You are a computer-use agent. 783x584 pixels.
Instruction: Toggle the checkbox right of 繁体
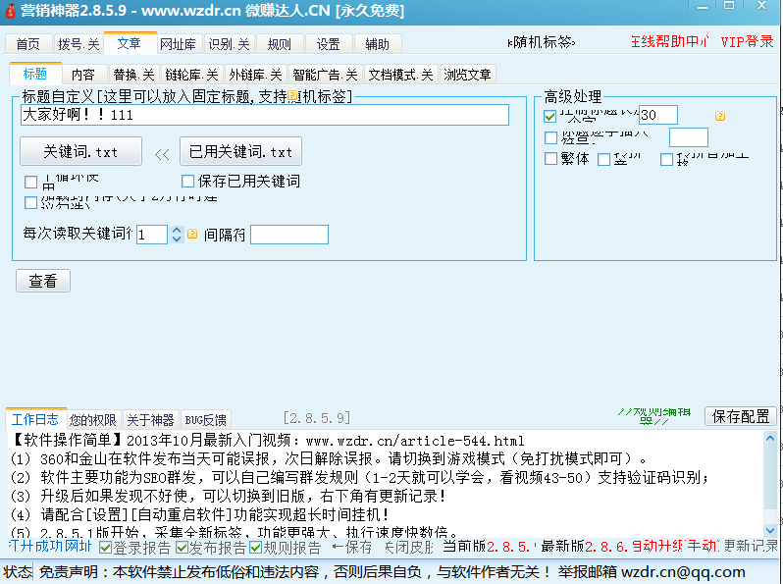pyautogui.click(x=603, y=159)
